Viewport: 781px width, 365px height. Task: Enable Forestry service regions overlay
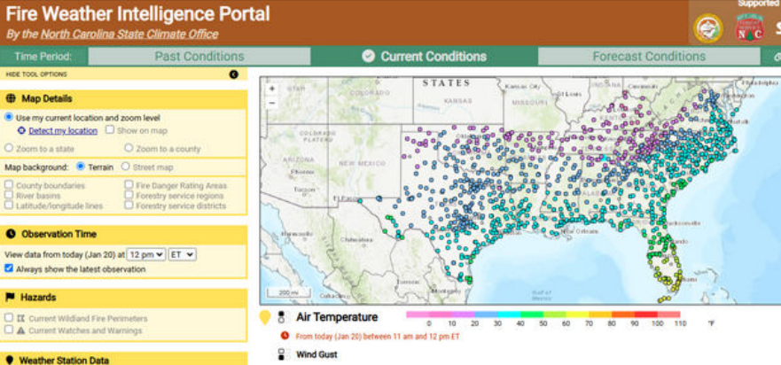point(129,195)
